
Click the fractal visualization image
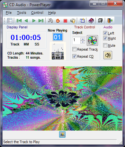(62, 98)
